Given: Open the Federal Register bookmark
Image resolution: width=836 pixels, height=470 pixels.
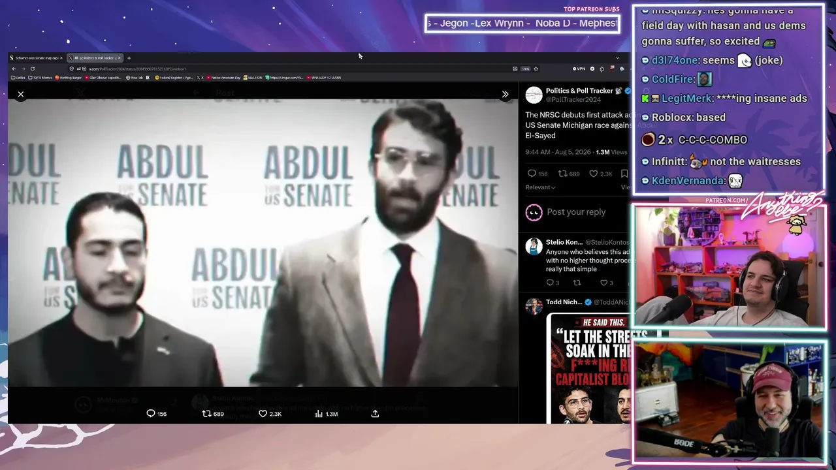Looking at the screenshot, I should pos(174,78).
